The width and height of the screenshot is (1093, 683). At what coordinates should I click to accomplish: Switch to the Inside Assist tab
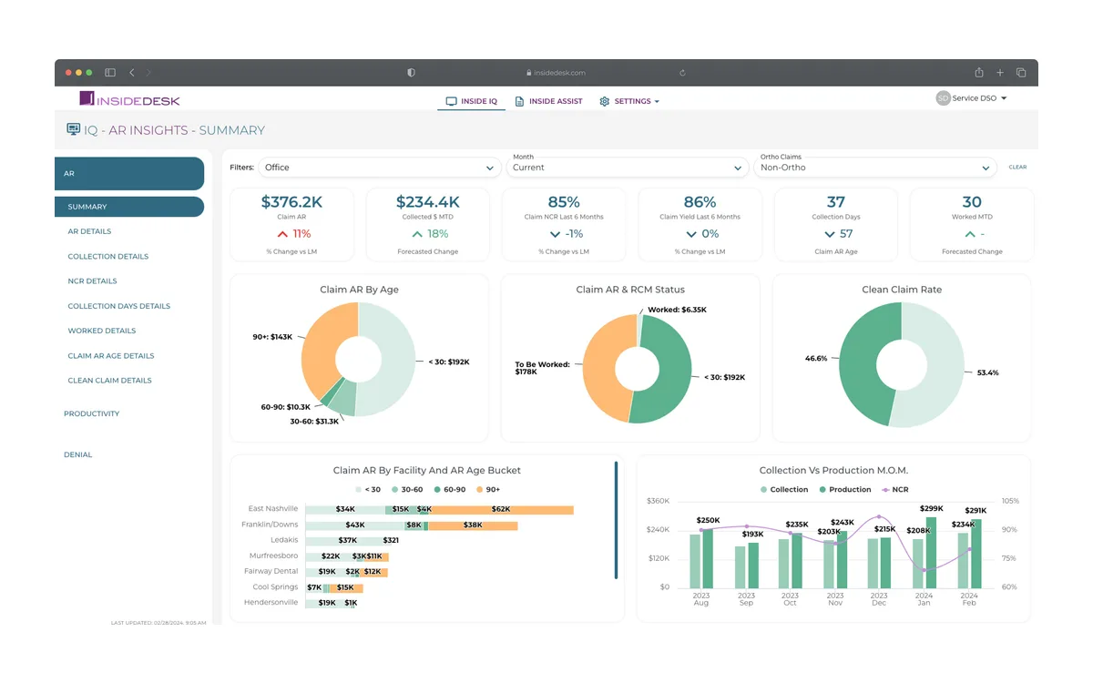[x=548, y=101]
